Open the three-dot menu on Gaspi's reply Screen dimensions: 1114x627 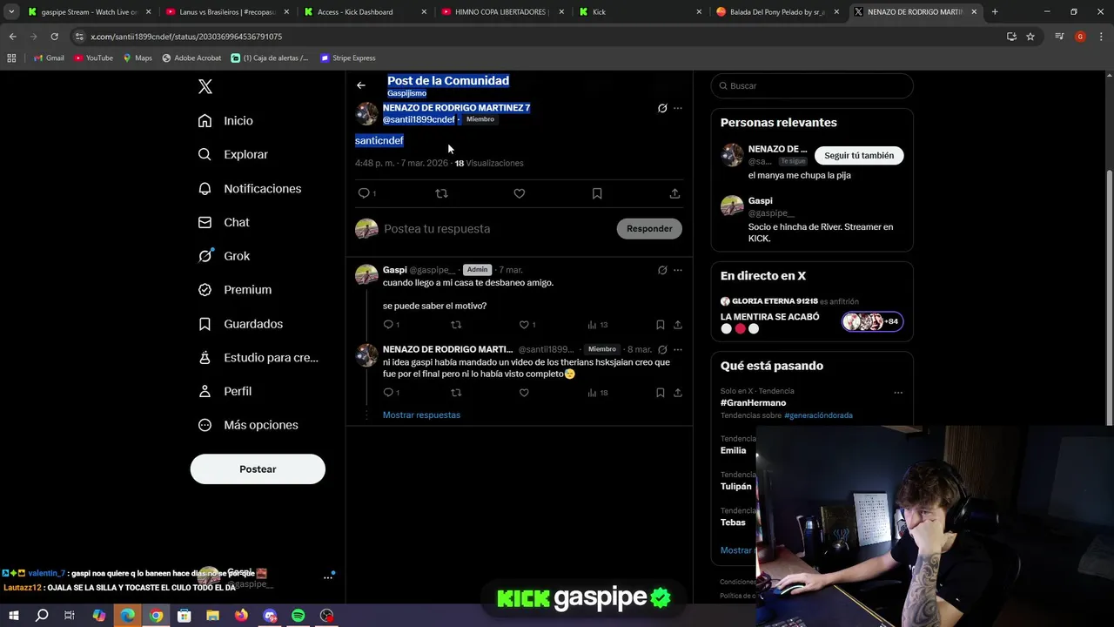click(678, 270)
